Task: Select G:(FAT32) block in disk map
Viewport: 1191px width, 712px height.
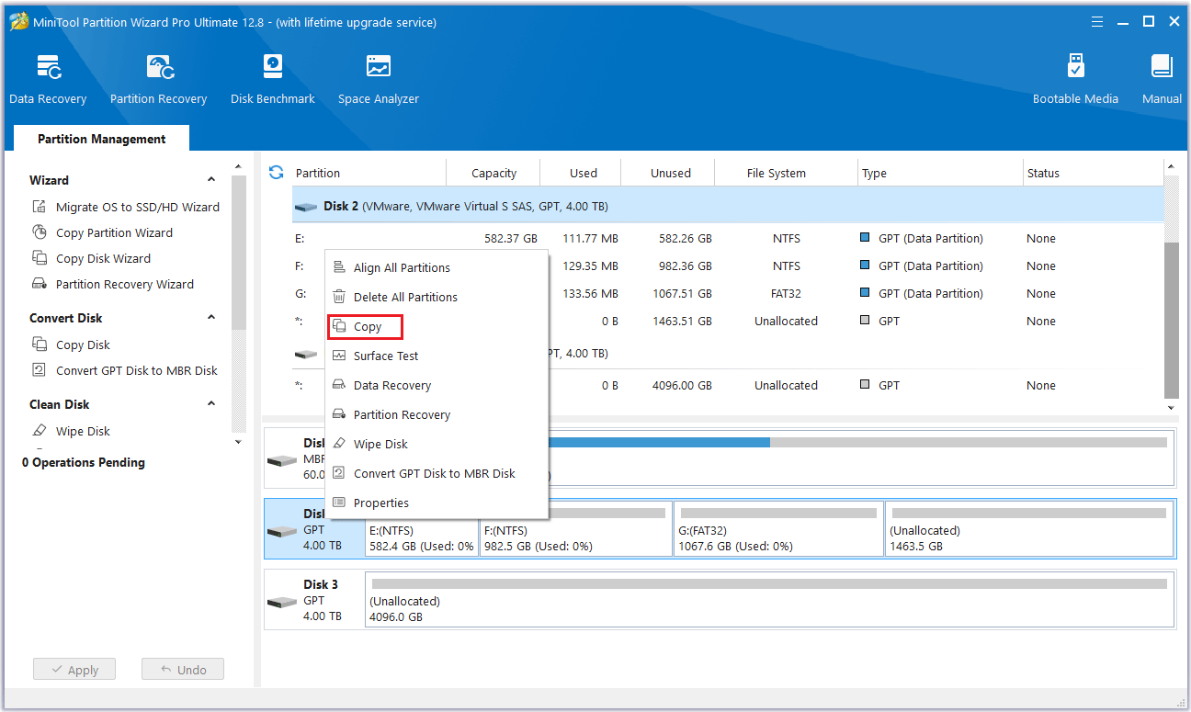Action: (778, 528)
